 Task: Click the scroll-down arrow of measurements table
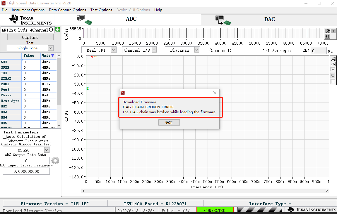click(x=59, y=126)
